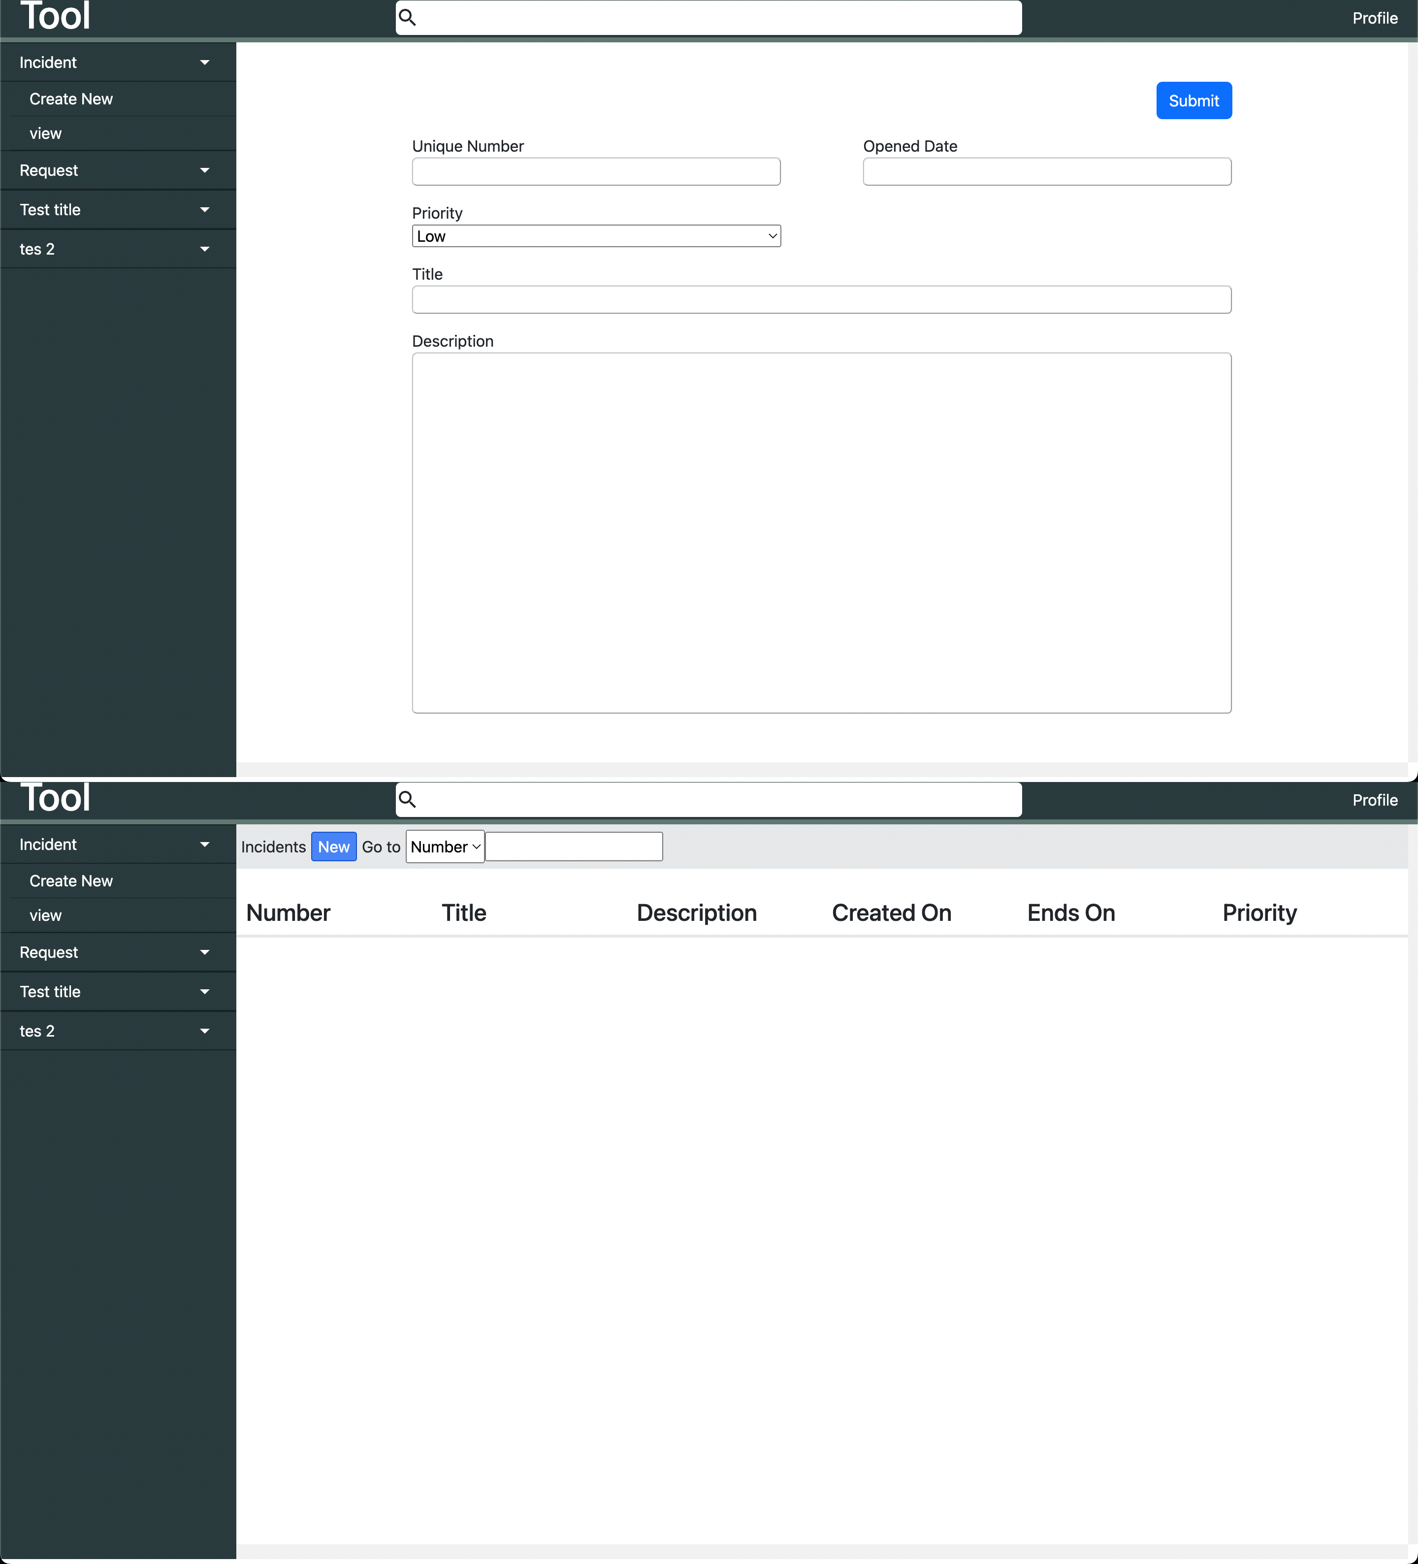Open the Profile link in the top header
This screenshot has height=1564, width=1418.
point(1375,19)
